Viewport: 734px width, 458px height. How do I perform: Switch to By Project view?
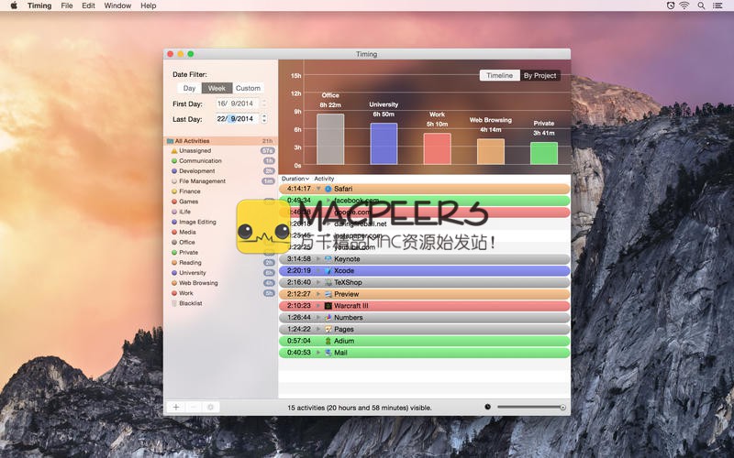(539, 75)
